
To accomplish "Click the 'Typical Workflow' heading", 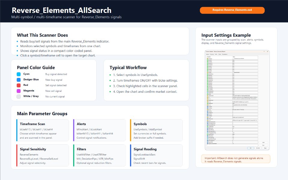I will (x=128, y=67).
